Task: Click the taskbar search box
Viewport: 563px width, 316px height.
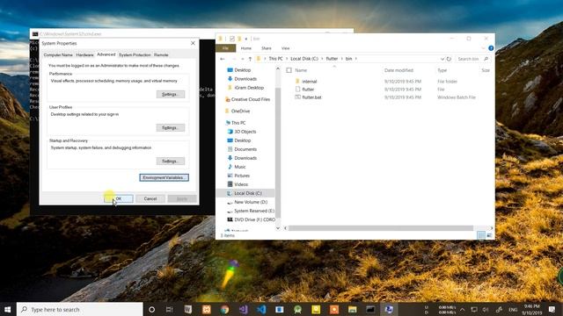Action: pos(80,309)
